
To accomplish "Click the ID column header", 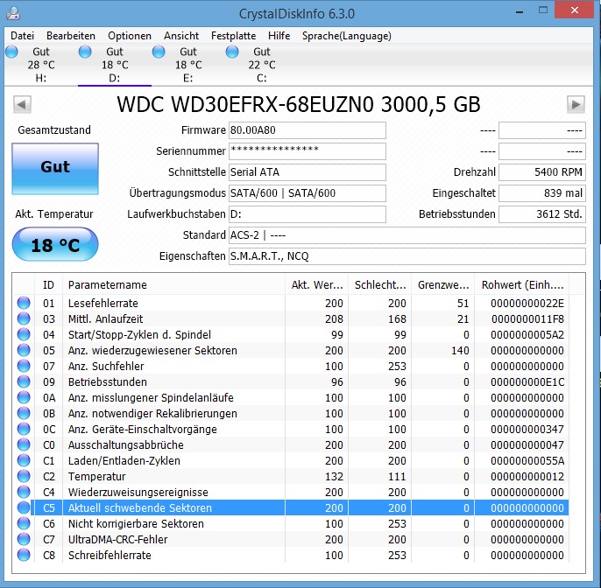I will (49, 285).
